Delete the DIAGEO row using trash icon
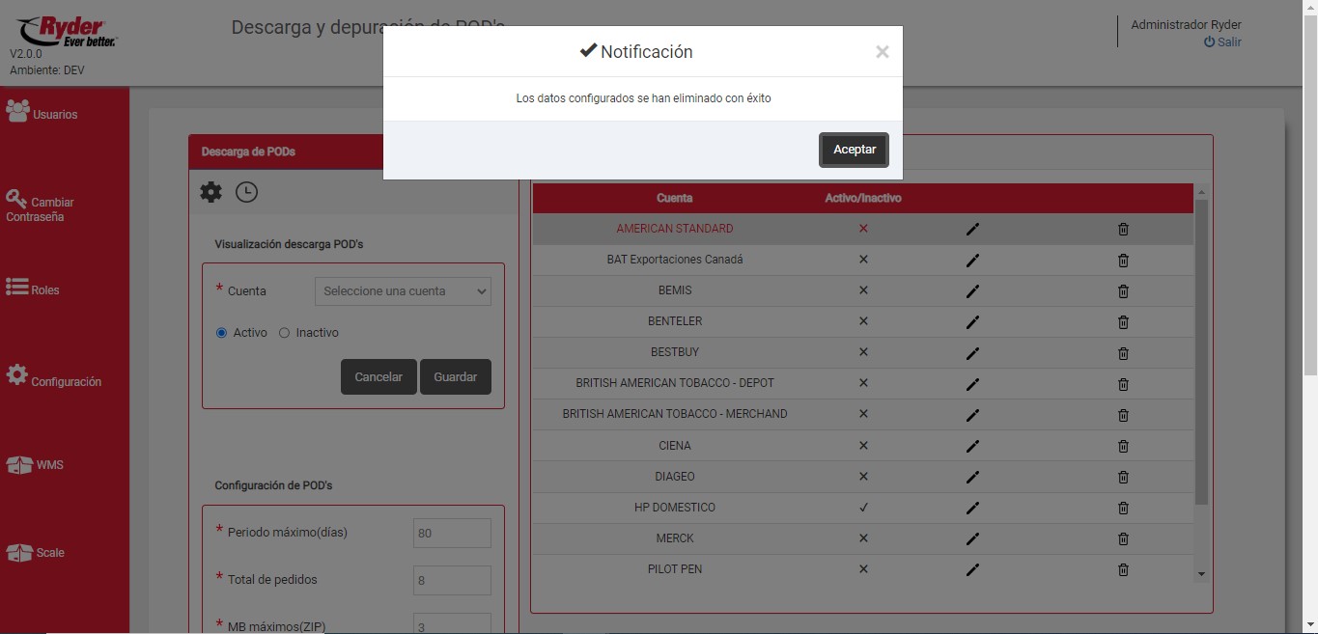Image resolution: width=1318 pixels, height=634 pixels. (1123, 477)
